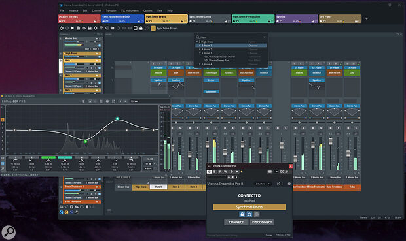
Task: Click the save disk icon in the server toolbar
Action: (90, 28)
